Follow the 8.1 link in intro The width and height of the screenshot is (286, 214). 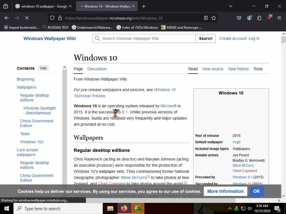point(125,112)
